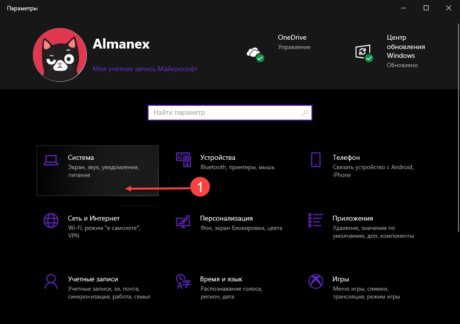Click the Windows Update sync icon
This screenshot has height=324, width=460.
(x=364, y=53)
